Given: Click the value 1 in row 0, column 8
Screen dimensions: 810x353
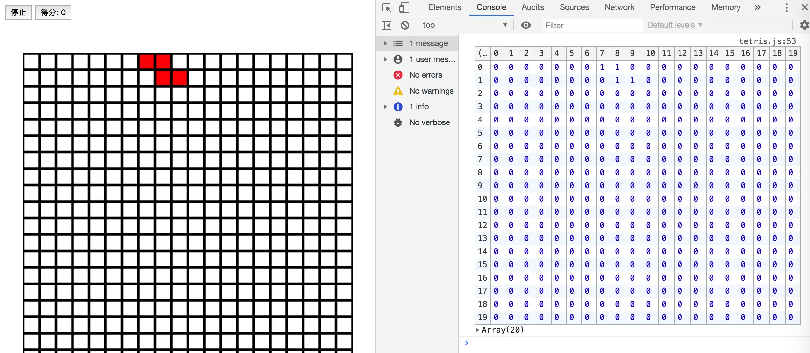Looking at the screenshot, I should pos(617,67).
